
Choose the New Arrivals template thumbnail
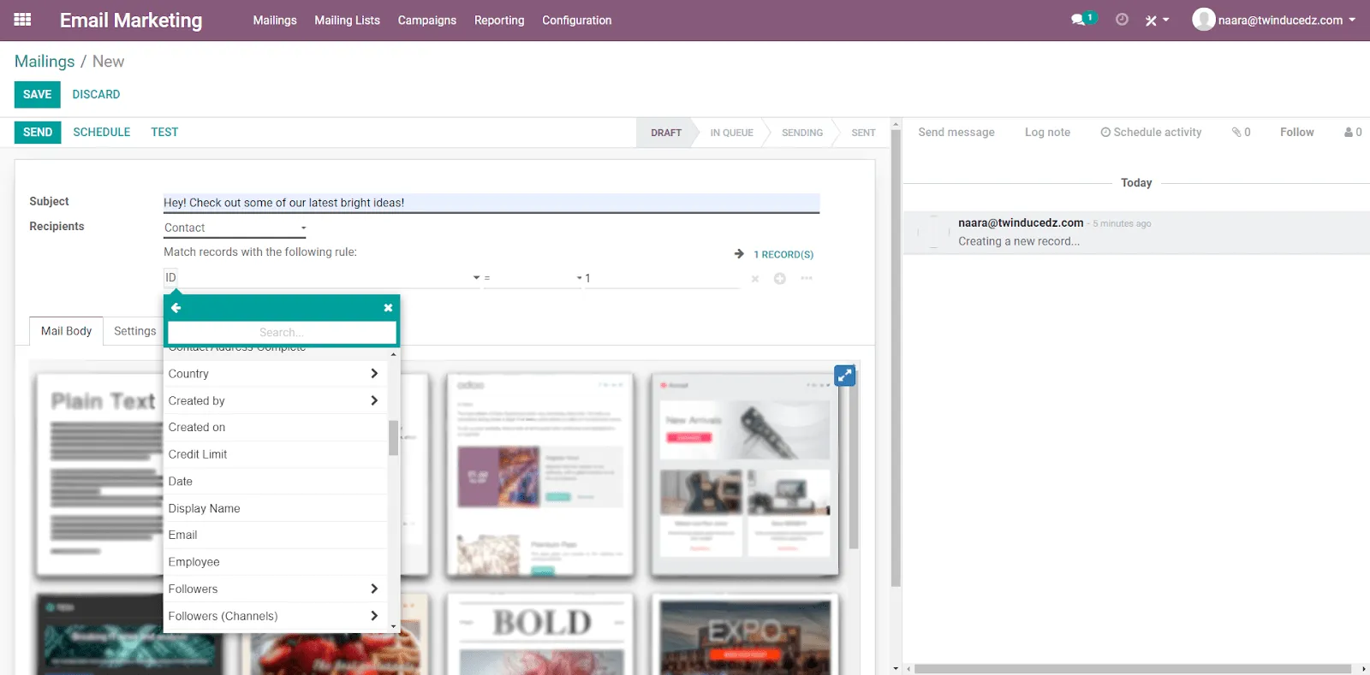pyautogui.click(x=745, y=474)
